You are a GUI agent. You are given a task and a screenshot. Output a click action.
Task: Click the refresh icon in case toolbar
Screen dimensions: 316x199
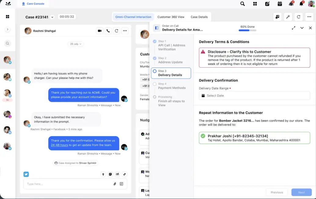tap(299, 17)
